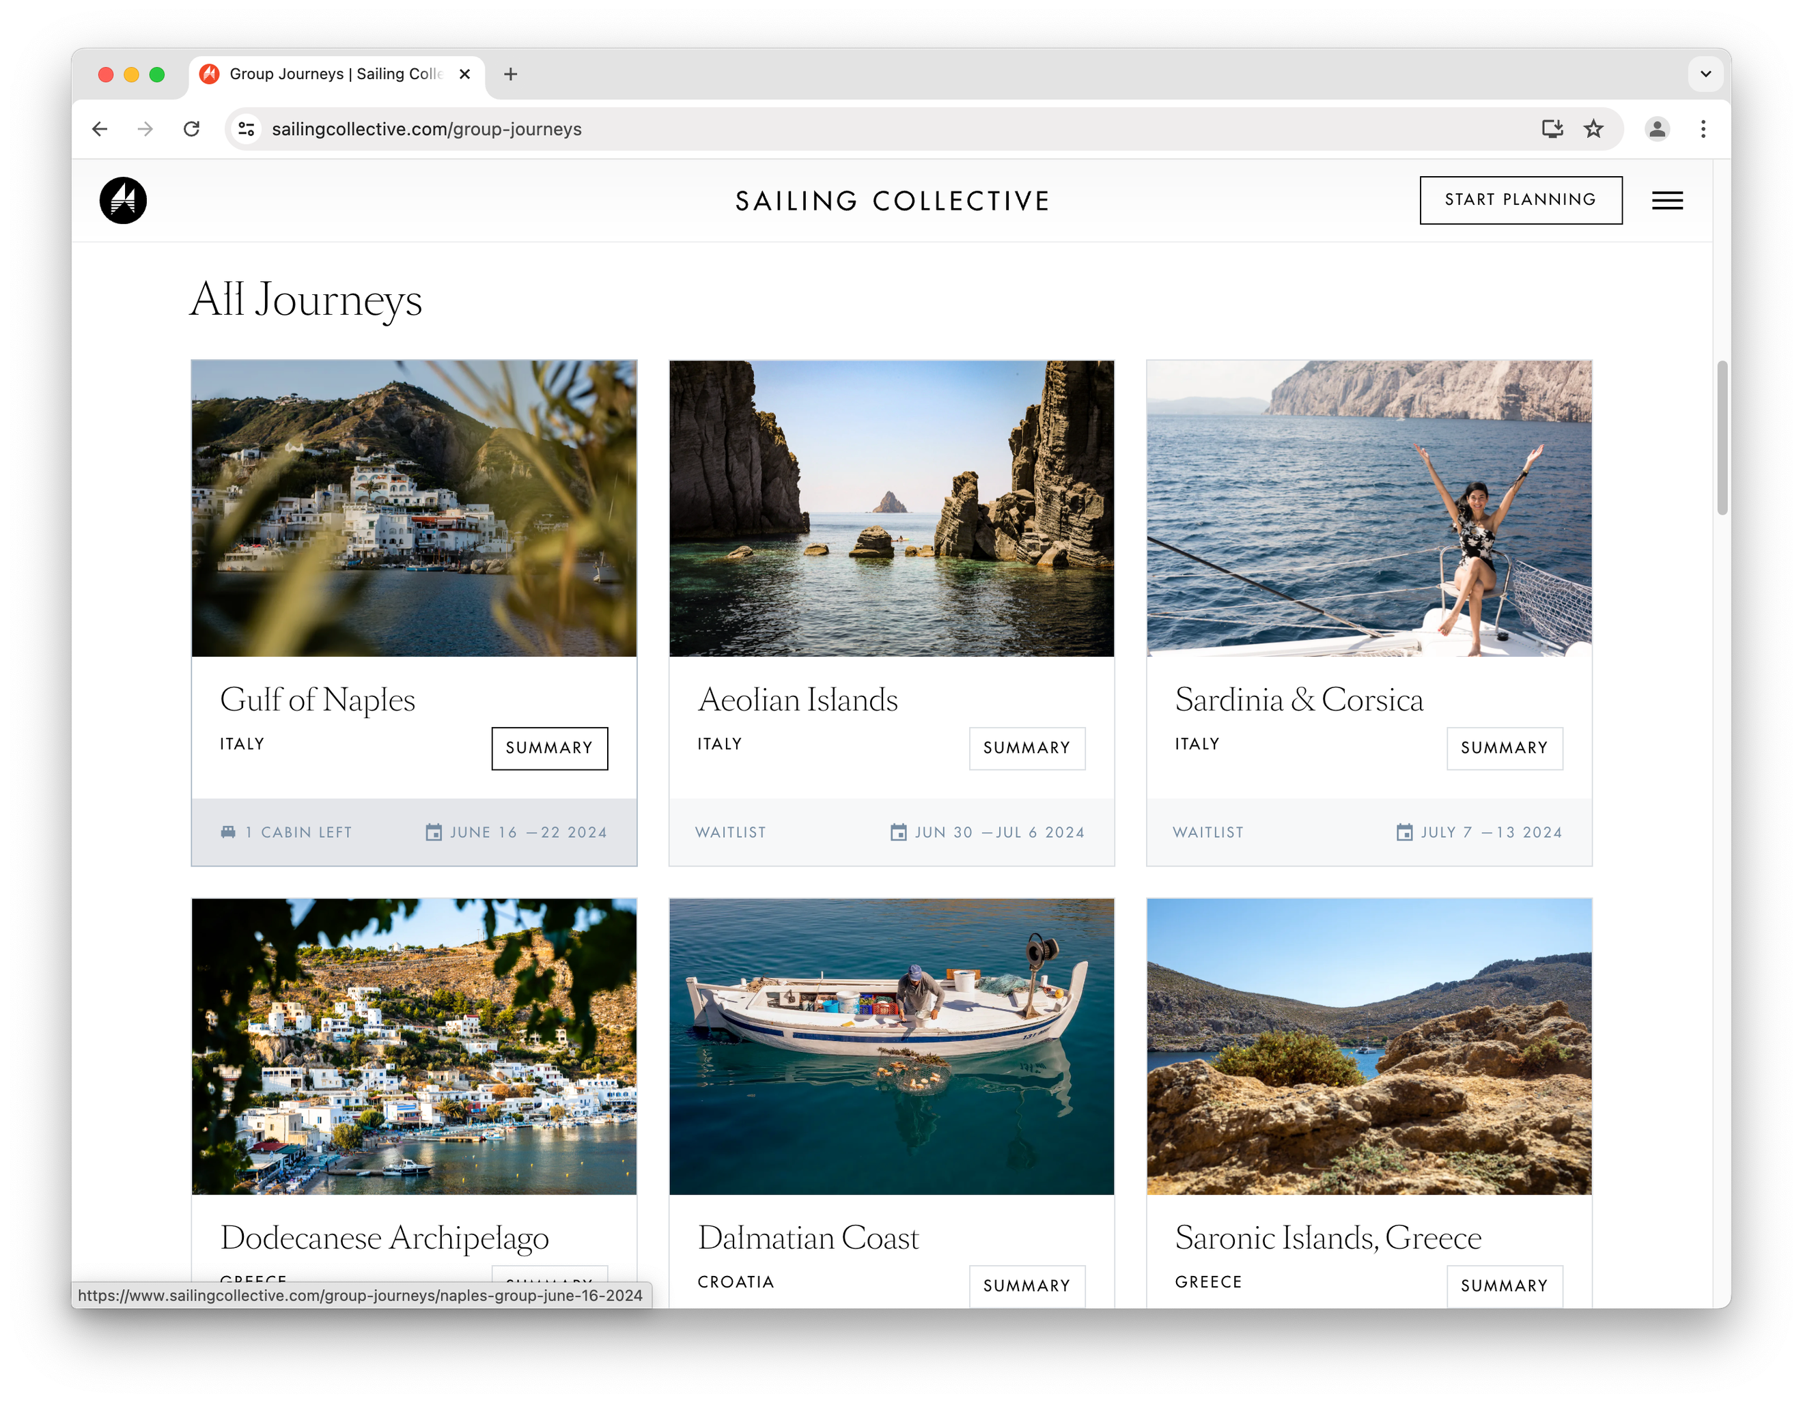Screen dimensions: 1803x1403
Task: Click Summary button on Dalmatian Coast card
Action: (x=1026, y=1285)
